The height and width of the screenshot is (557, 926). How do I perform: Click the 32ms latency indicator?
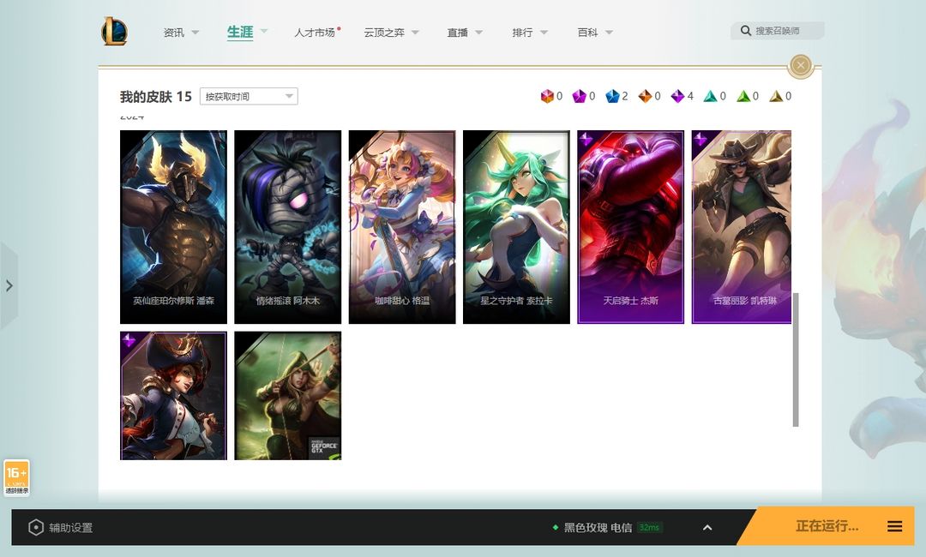649,528
